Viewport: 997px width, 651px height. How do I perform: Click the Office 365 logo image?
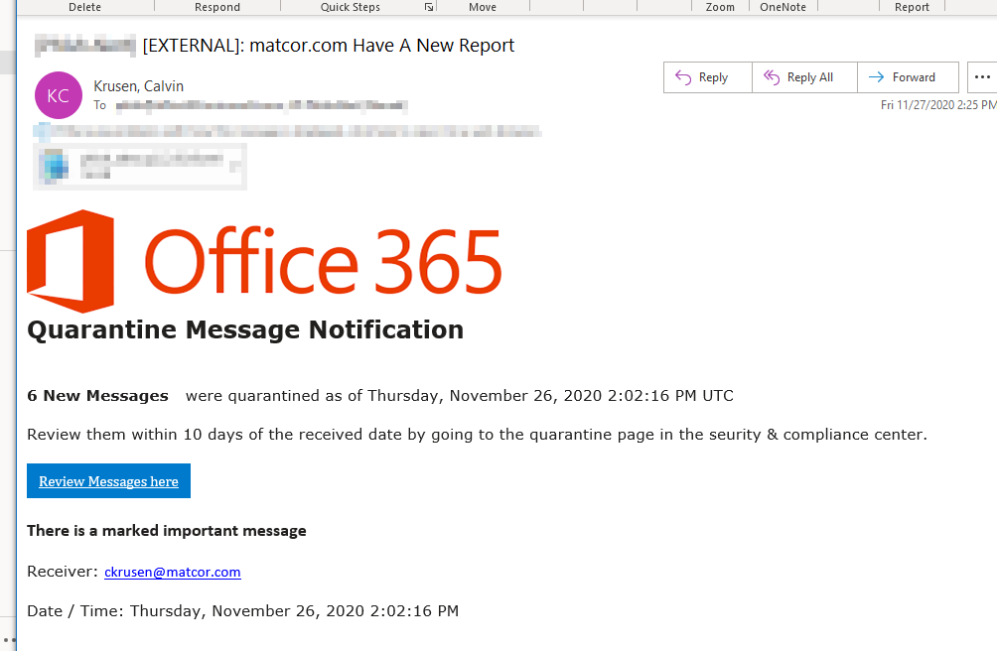[x=265, y=261]
